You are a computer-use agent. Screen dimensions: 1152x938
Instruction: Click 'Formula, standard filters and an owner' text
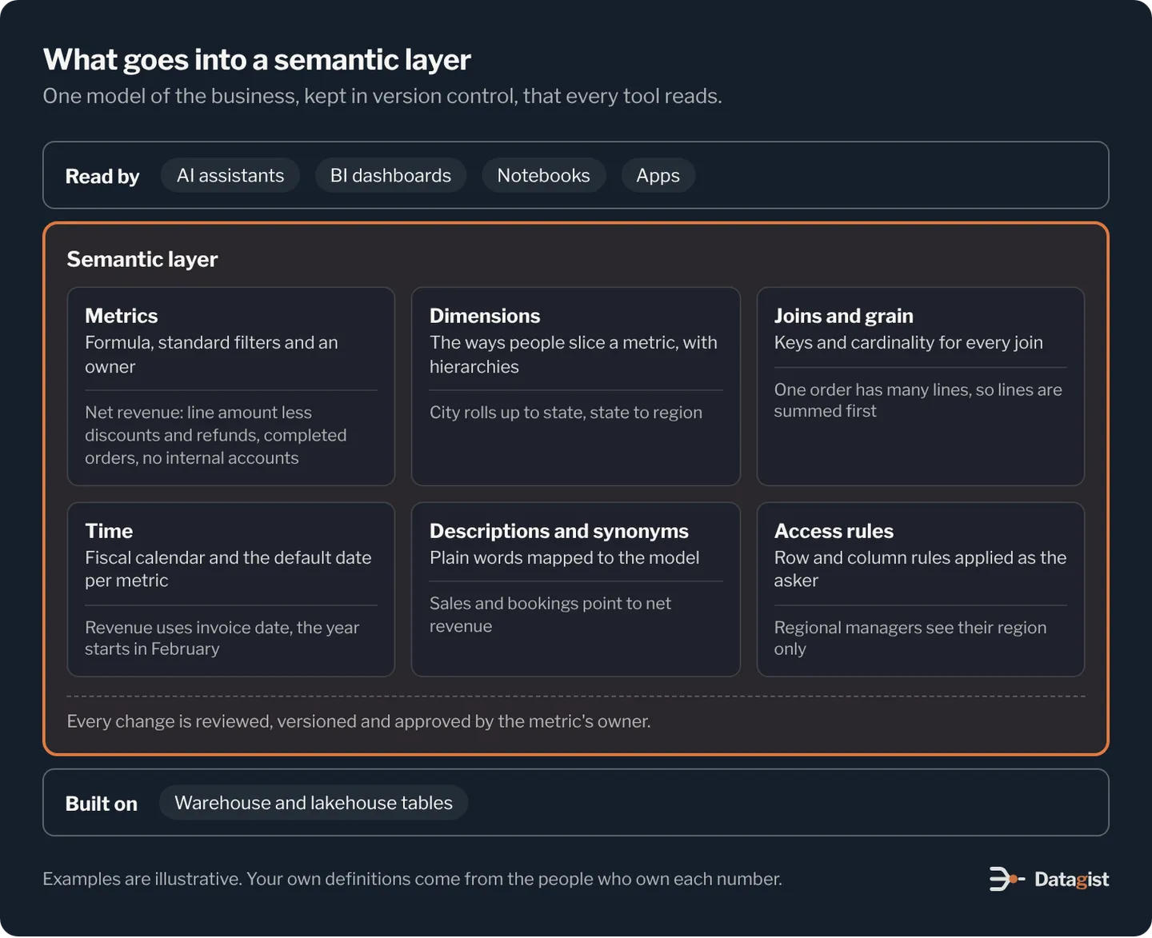tap(211, 354)
